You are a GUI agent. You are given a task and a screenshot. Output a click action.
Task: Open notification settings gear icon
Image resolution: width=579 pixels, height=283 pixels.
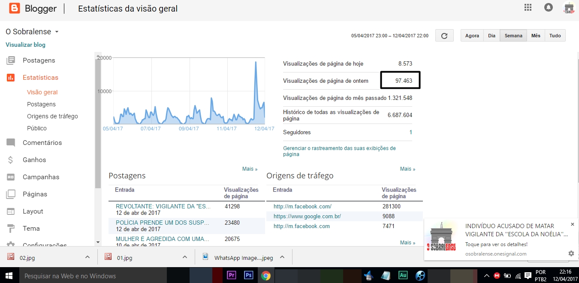571,253
